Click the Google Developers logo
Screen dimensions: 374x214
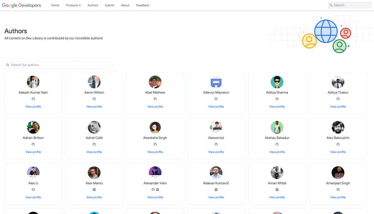(21, 5)
